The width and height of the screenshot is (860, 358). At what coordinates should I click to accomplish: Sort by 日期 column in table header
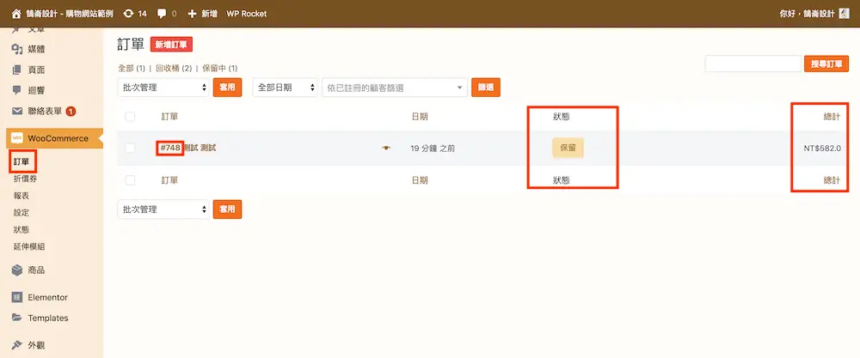point(420,117)
